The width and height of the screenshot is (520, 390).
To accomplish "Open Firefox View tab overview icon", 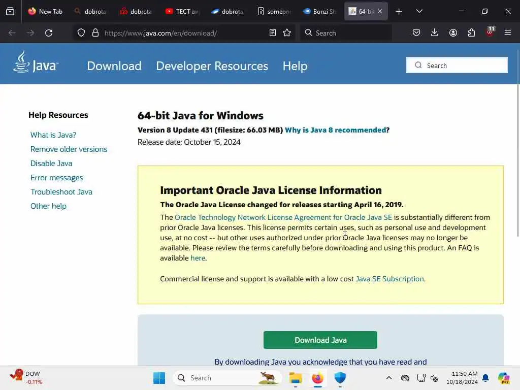I will 10,11.
